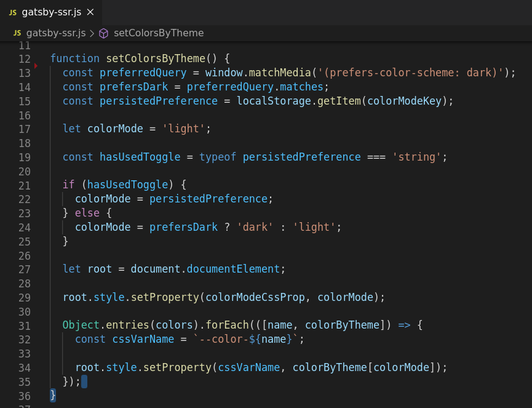This screenshot has height=408, width=532.
Task: Click arrow operator on line 31
Action: [x=404, y=325]
